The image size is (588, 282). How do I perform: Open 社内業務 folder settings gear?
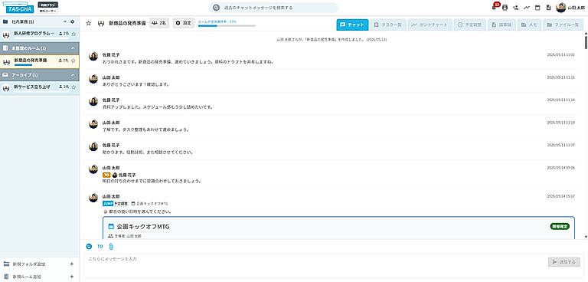point(73,21)
